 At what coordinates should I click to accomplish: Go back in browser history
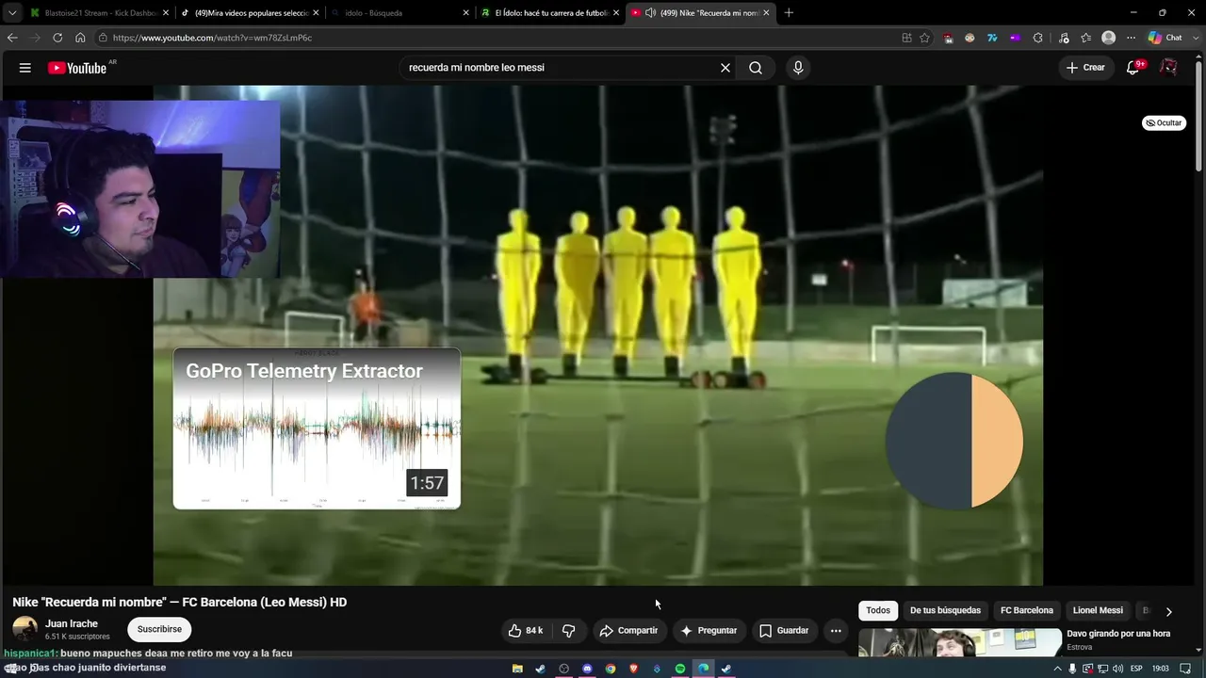coord(12,38)
